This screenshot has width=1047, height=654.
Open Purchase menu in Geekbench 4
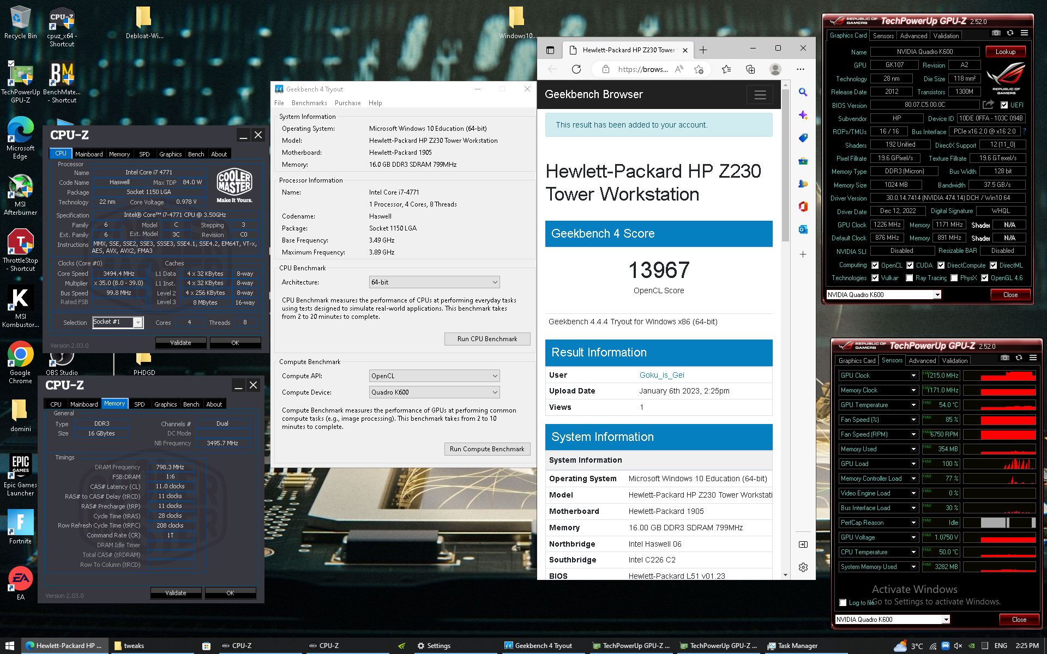coord(348,103)
